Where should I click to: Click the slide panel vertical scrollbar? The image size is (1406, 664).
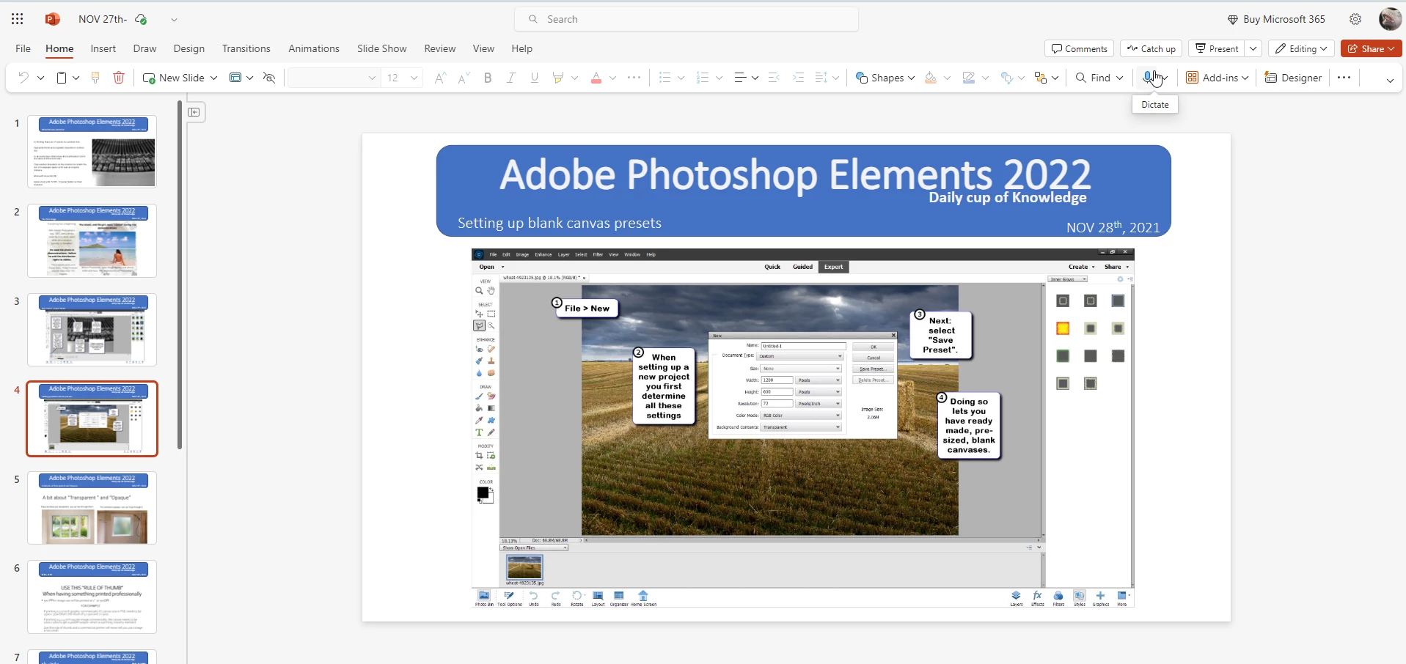coord(180,275)
